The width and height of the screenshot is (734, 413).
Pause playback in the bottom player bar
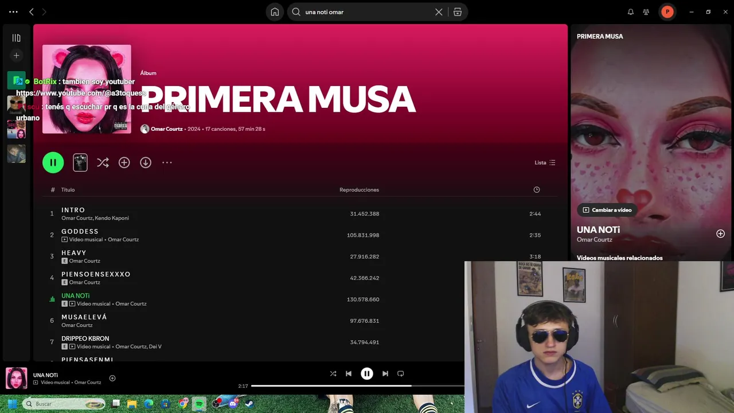(x=367, y=373)
